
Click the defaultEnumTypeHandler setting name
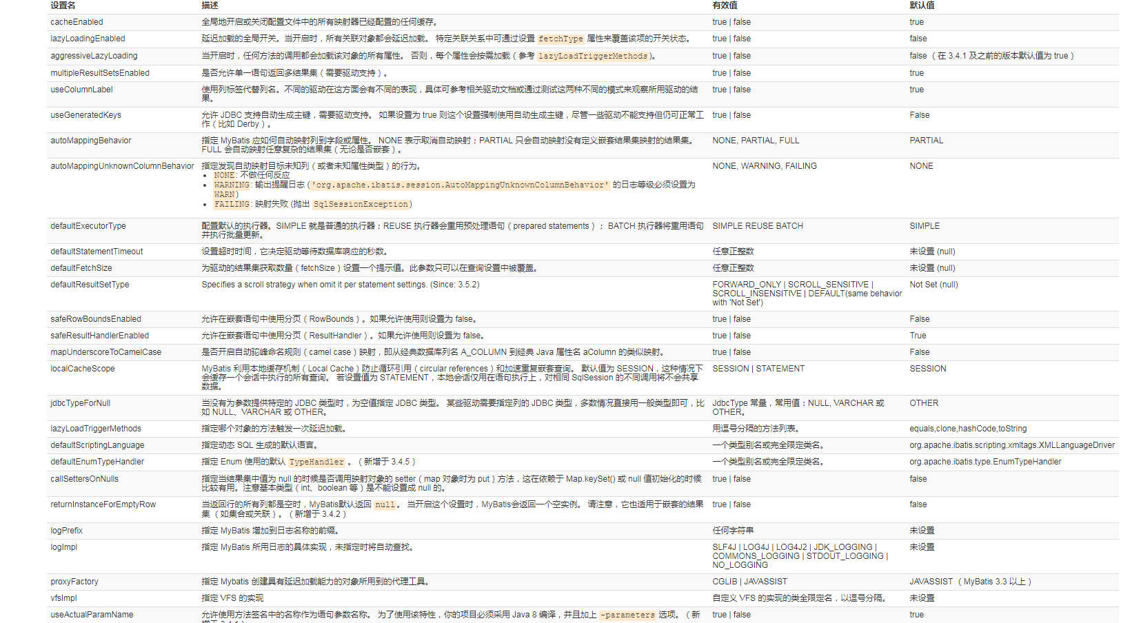tap(97, 462)
